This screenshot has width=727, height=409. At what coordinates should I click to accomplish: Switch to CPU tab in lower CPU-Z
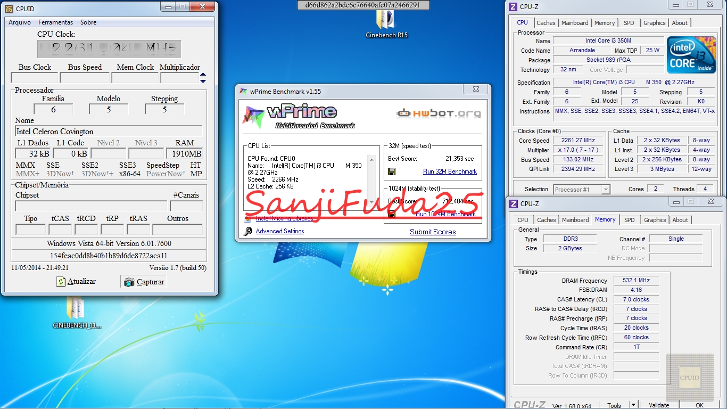(523, 220)
